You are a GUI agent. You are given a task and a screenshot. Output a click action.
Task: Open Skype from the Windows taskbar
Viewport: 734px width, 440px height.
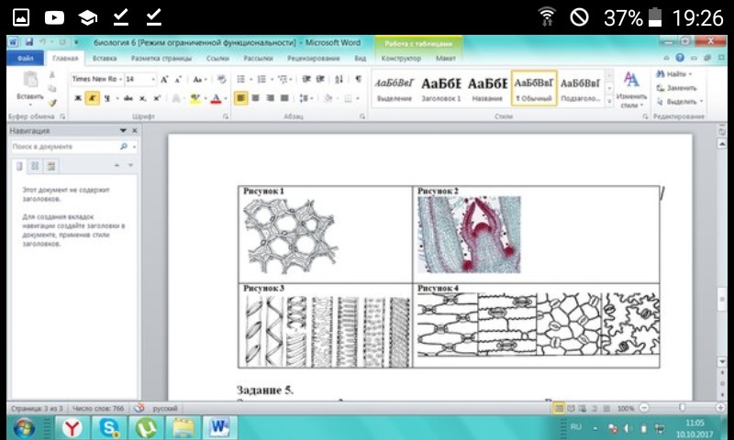tap(109, 427)
